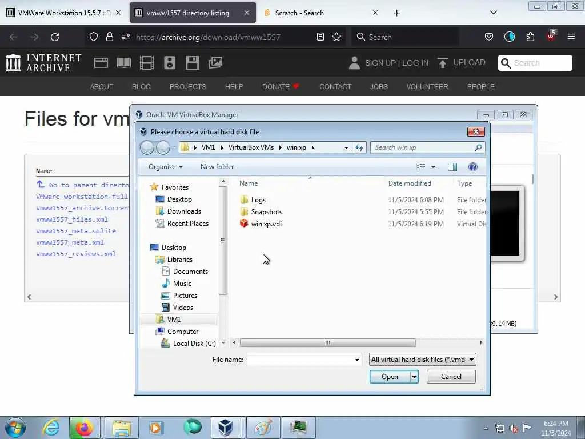
Task: Expand the Organize dropdown menu
Action: (165, 167)
